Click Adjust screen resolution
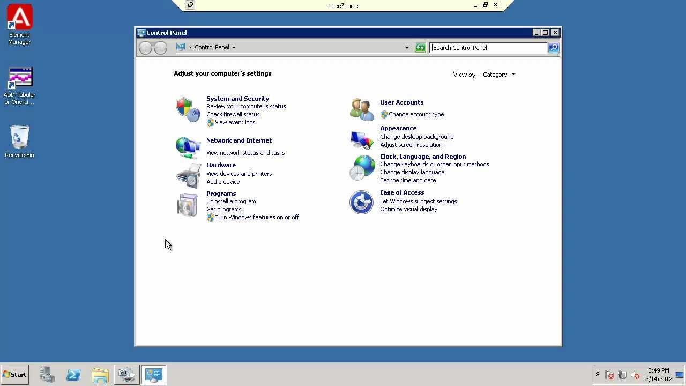 (411, 145)
